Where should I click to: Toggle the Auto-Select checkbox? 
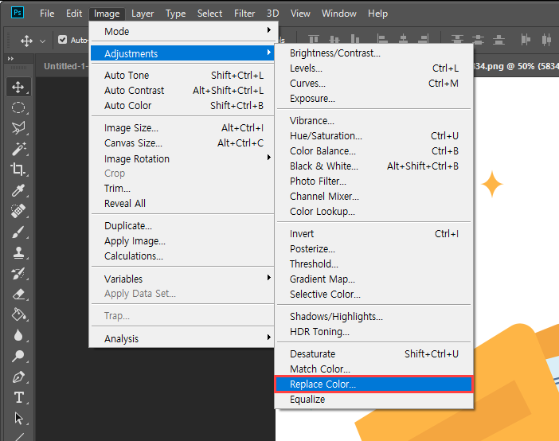62,40
